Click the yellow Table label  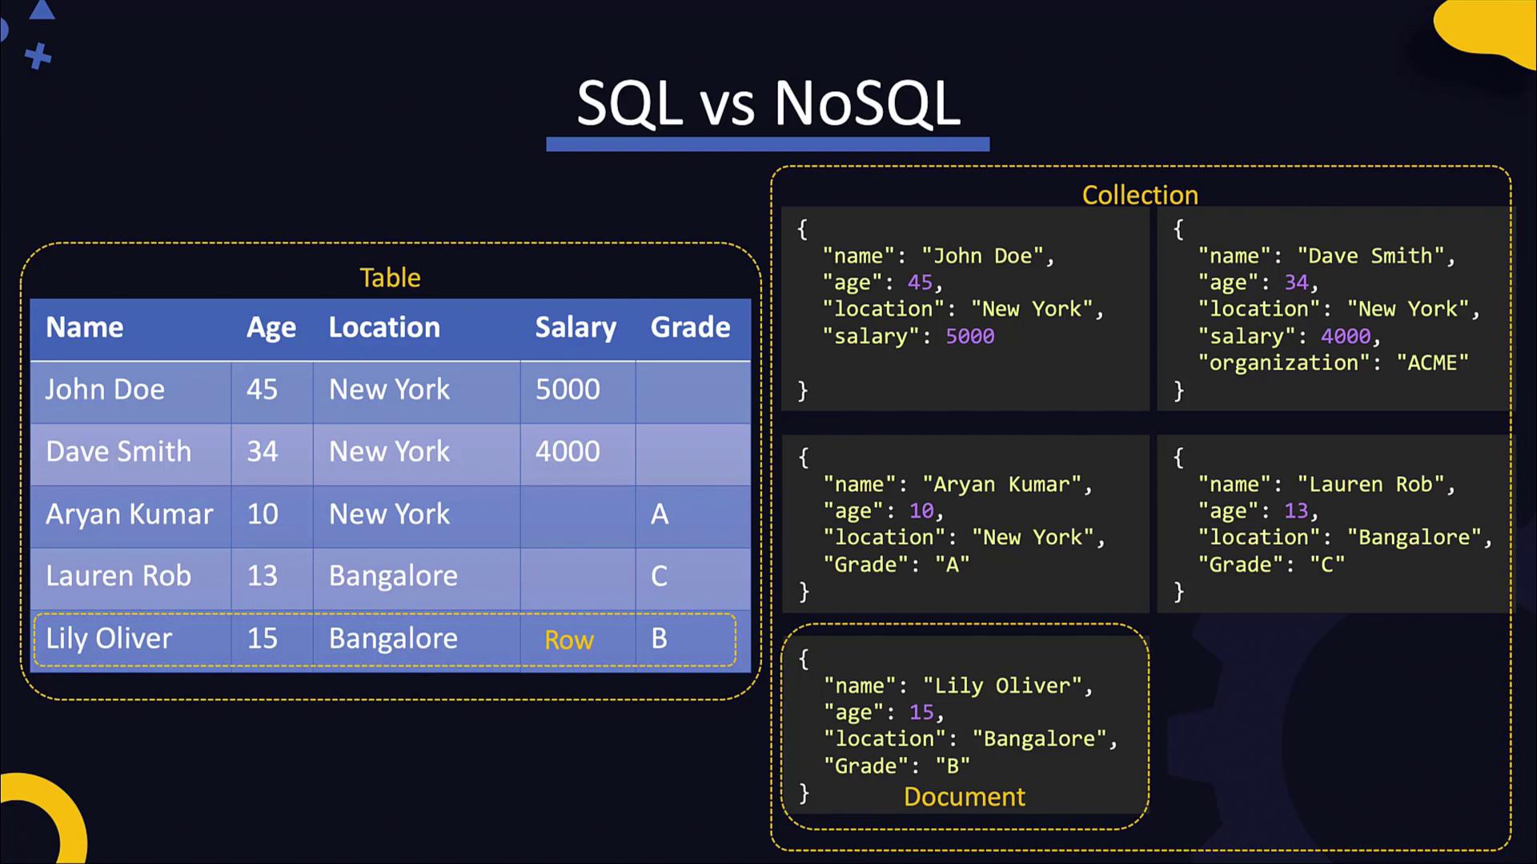click(x=390, y=278)
